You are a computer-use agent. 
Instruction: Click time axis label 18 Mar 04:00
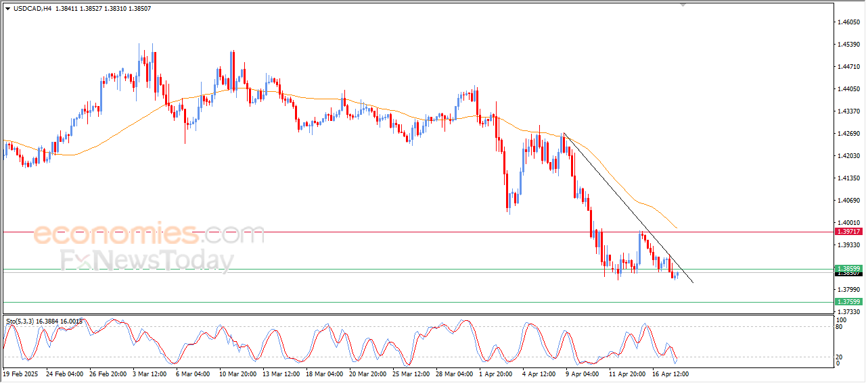click(324, 374)
